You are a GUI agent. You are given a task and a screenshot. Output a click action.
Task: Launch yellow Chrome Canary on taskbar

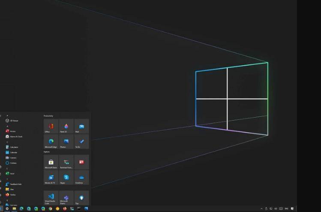pos(57,209)
